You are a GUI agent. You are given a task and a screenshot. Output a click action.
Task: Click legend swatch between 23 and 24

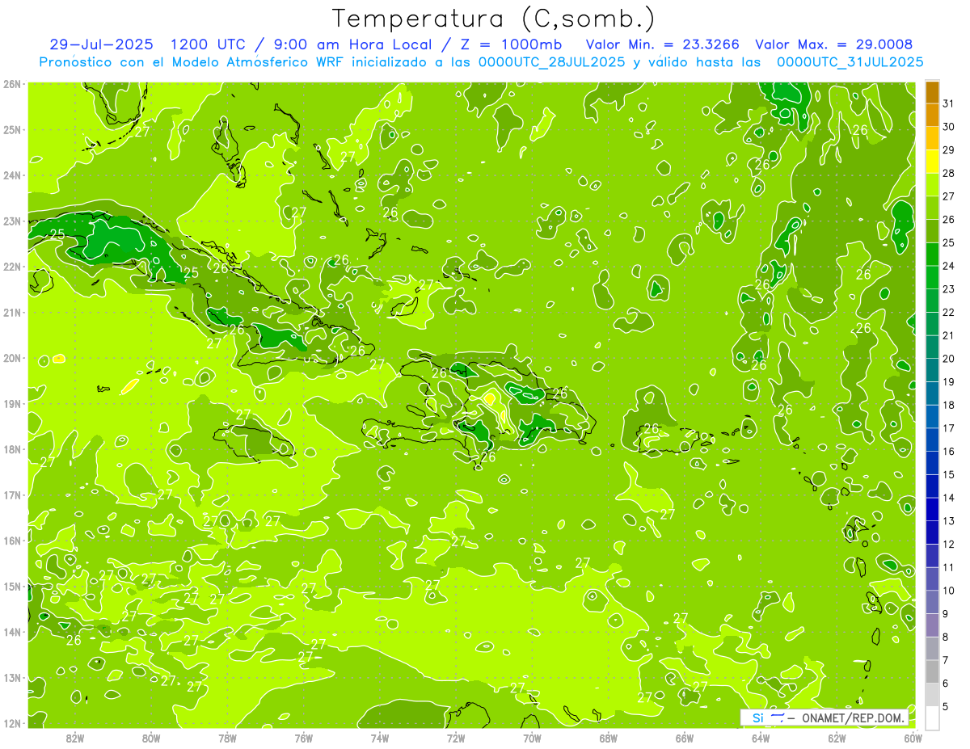(x=933, y=277)
